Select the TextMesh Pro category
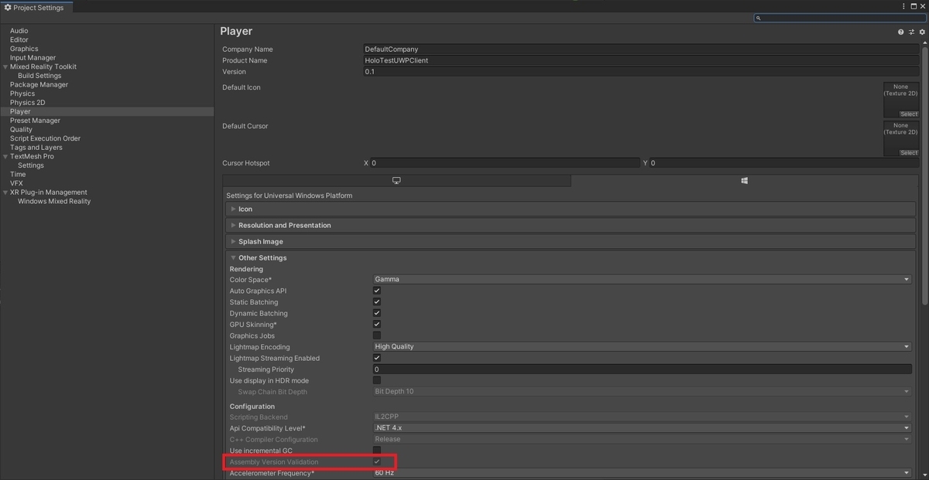 pos(32,156)
